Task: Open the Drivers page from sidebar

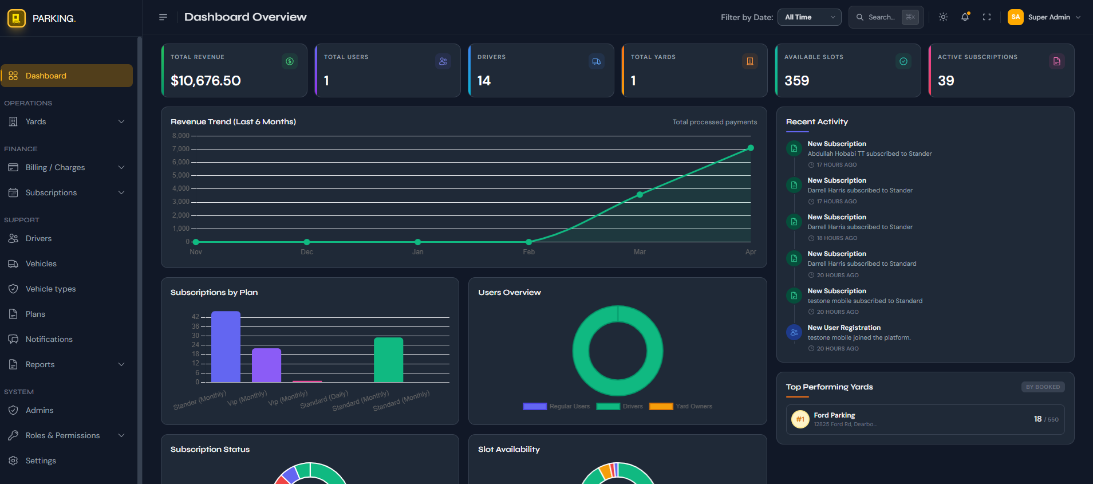Action: (67, 238)
